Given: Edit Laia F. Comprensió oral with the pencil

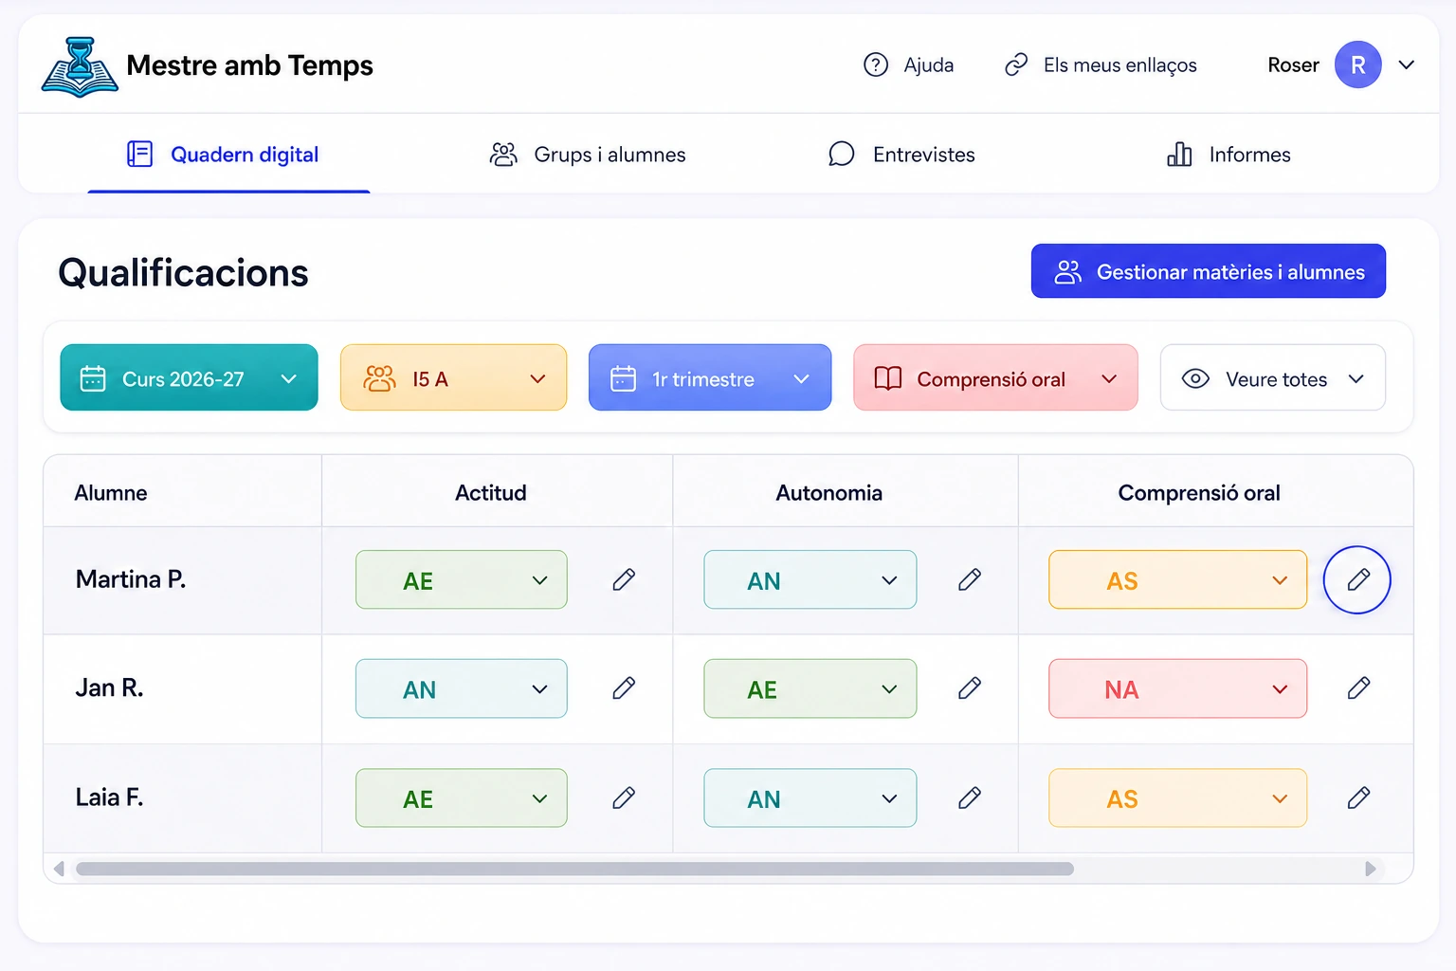Looking at the screenshot, I should (1358, 798).
